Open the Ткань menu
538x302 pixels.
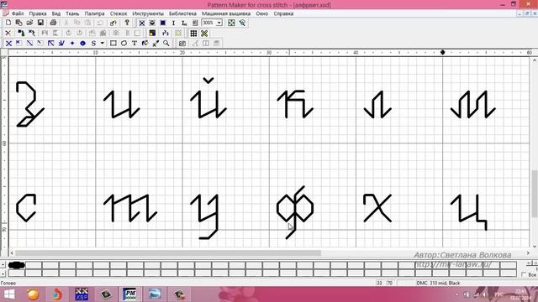[72, 13]
